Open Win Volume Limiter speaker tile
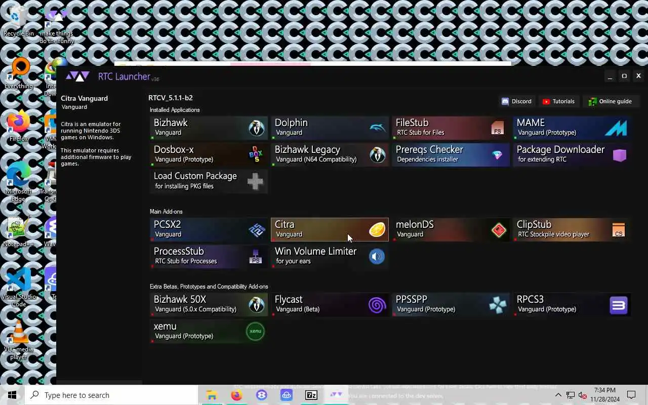The width and height of the screenshot is (648, 405). (330, 257)
